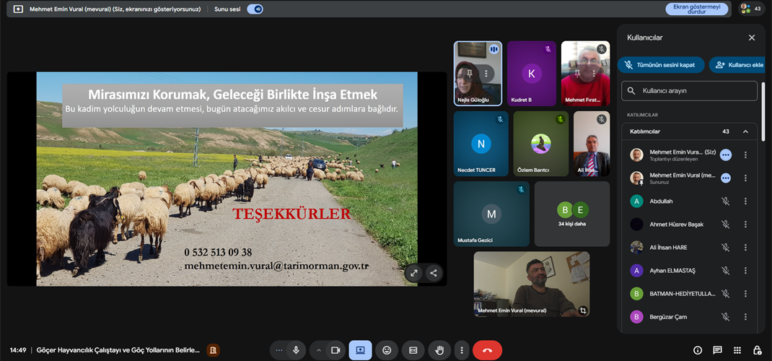The height and width of the screenshot is (361, 772).
Task: Expand presentation preview to fullscreen
Action: pyautogui.click(x=413, y=273)
